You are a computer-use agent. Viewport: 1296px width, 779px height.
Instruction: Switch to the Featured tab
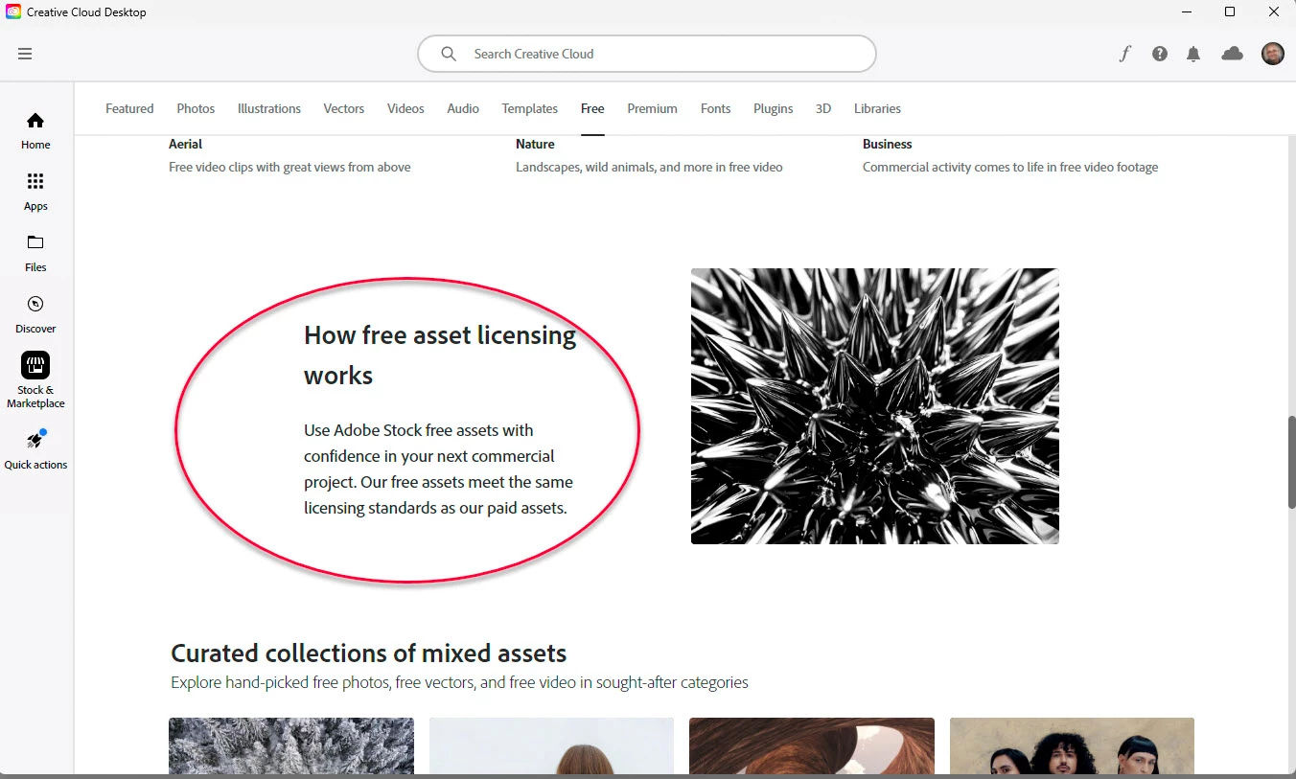[x=129, y=108]
